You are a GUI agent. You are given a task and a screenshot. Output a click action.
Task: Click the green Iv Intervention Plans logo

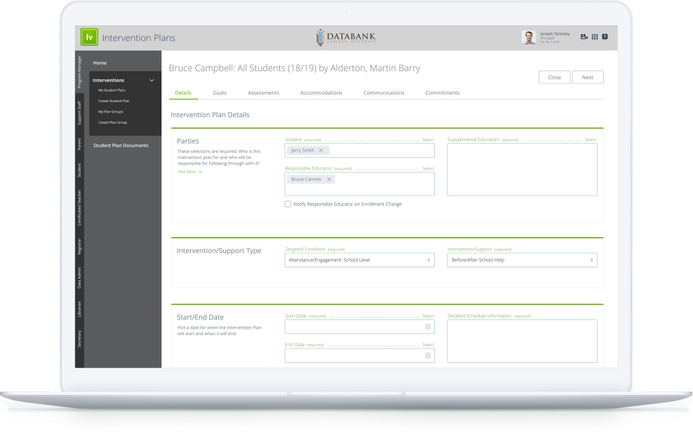click(89, 37)
